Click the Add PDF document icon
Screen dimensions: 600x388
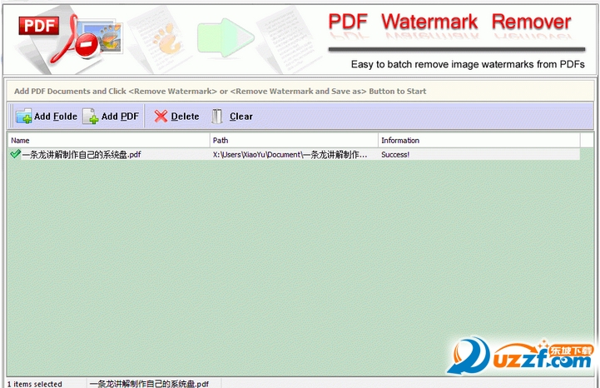point(91,116)
